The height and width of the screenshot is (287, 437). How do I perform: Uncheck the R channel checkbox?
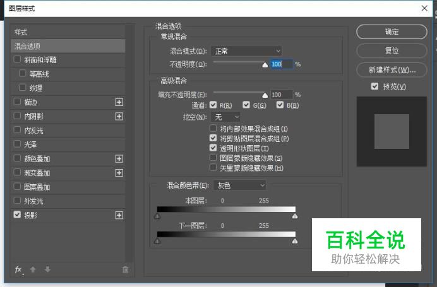[x=213, y=105]
